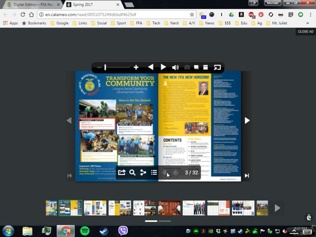
Task: Open the social sharing network icon
Action: pyautogui.click(x=143, y=172)
